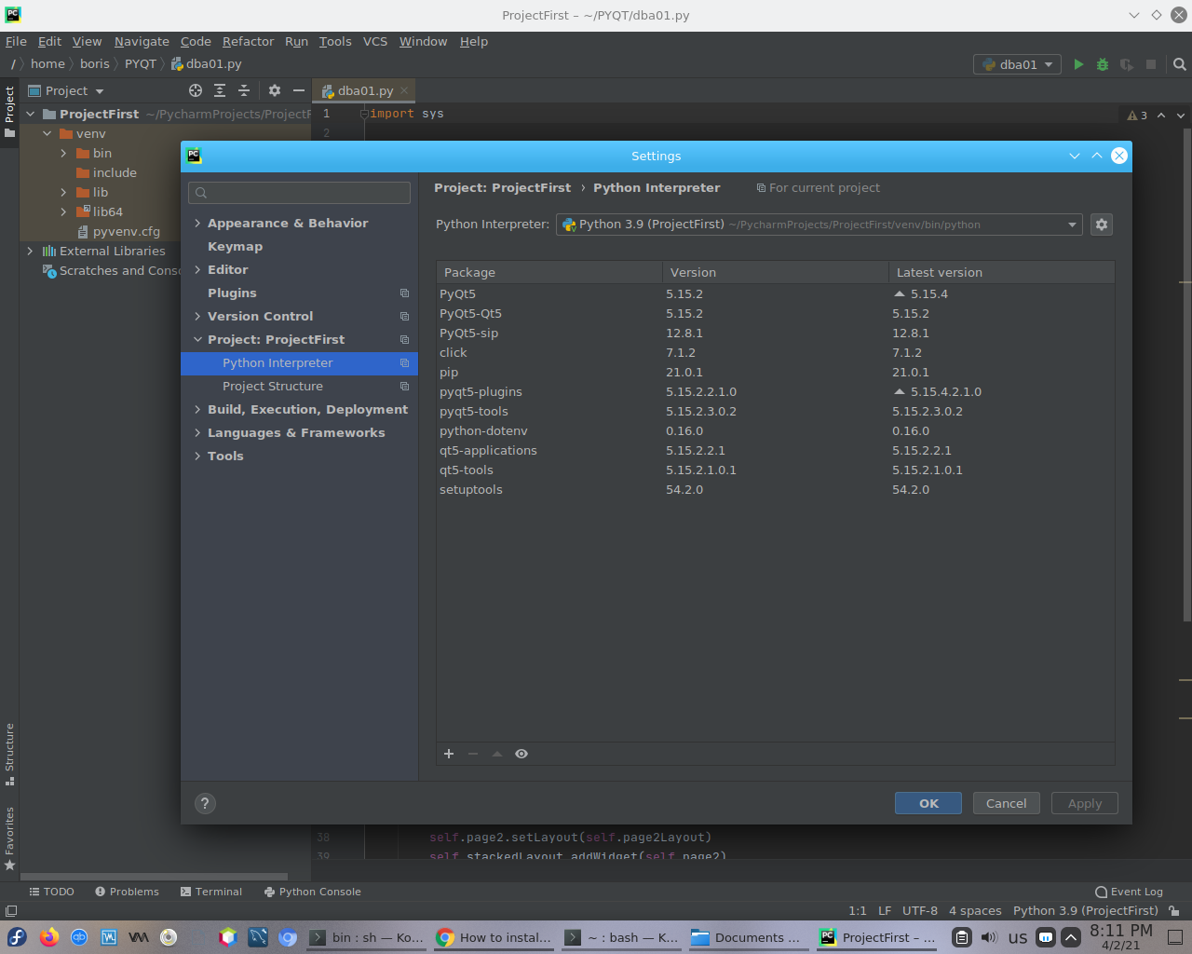
Task: Select Python Interpreter settings page
Action: tap(299, 363)
